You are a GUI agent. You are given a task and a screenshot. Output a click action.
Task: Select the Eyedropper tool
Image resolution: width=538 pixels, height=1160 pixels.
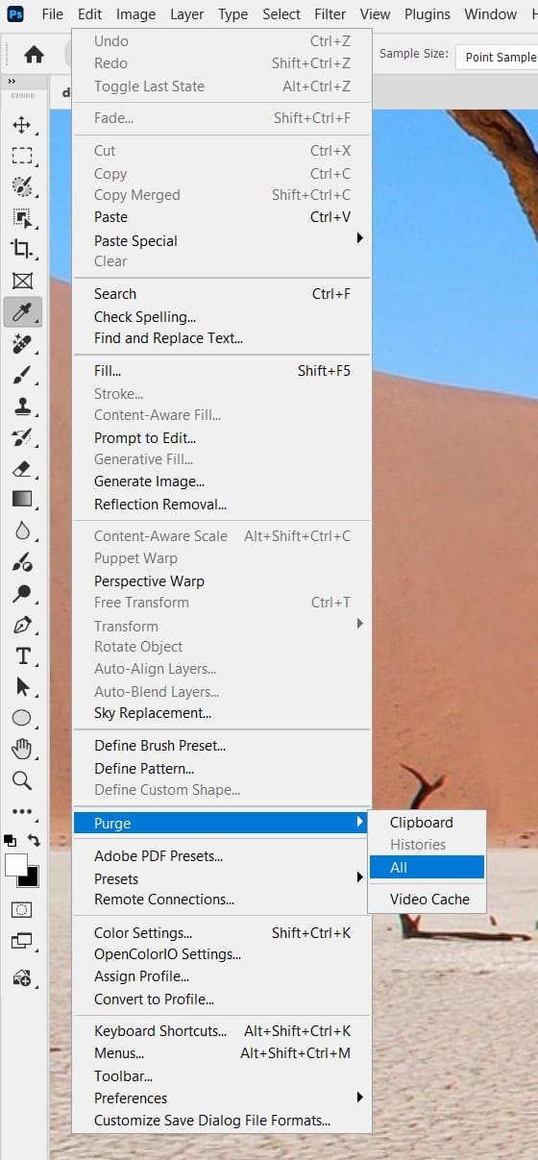(x=22, y=311)
